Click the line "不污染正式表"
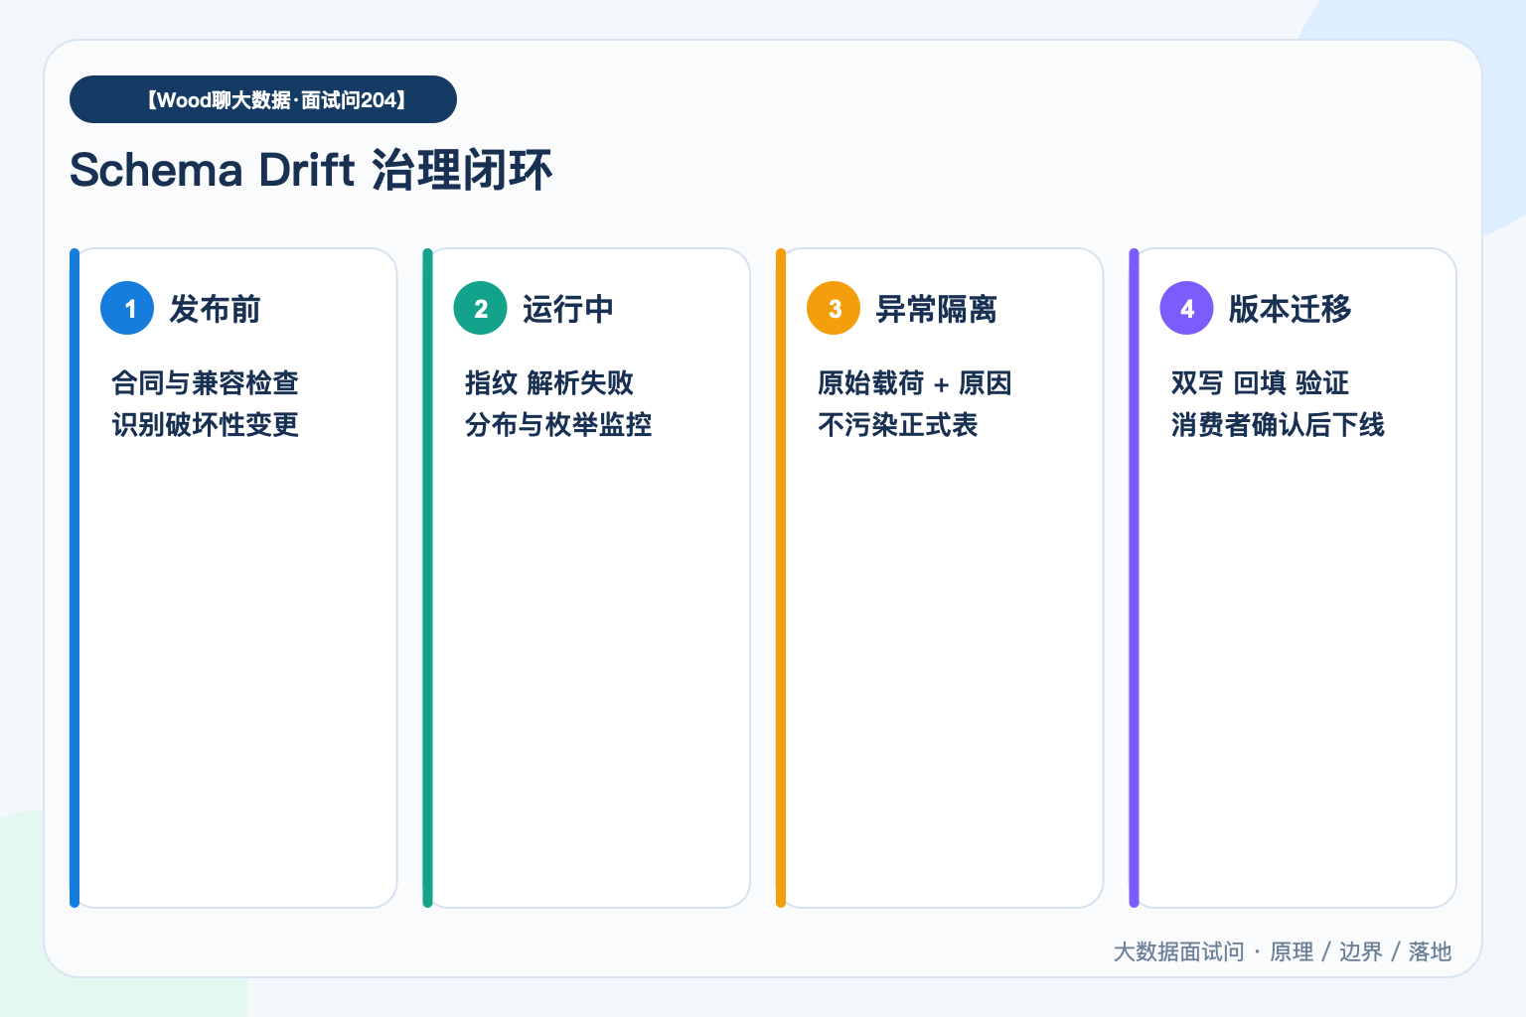The height and width of the screenshot is (1017, 1526). (x=898, y=424)
